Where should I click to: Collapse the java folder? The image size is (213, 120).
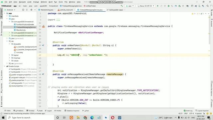coord(7,19)
